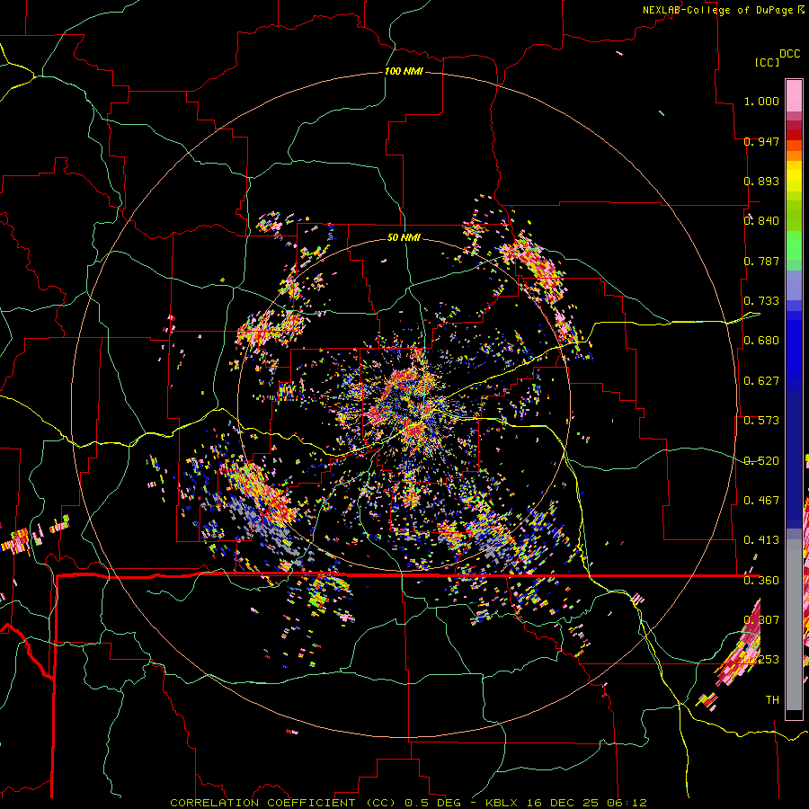Pick the dark navy segment of the color bar
Viewport: 809px width, 809px height.
point(794,454)
